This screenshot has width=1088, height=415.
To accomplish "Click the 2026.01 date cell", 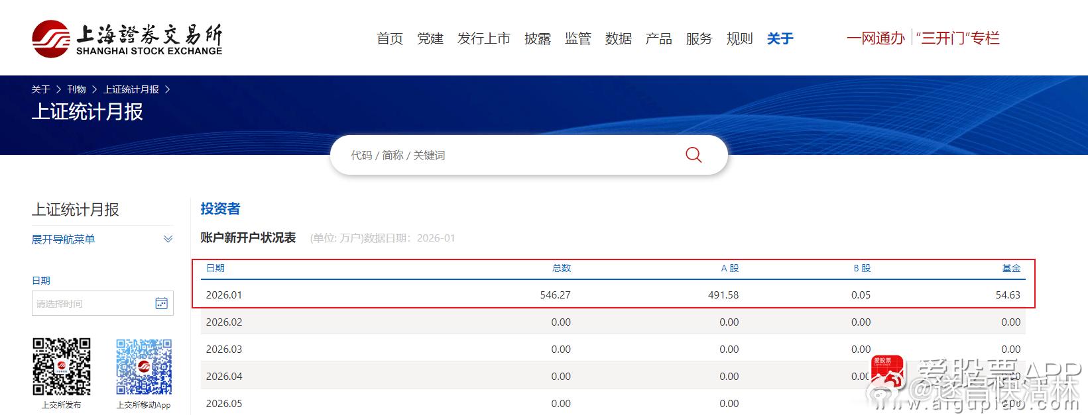I will pos(224,295).
